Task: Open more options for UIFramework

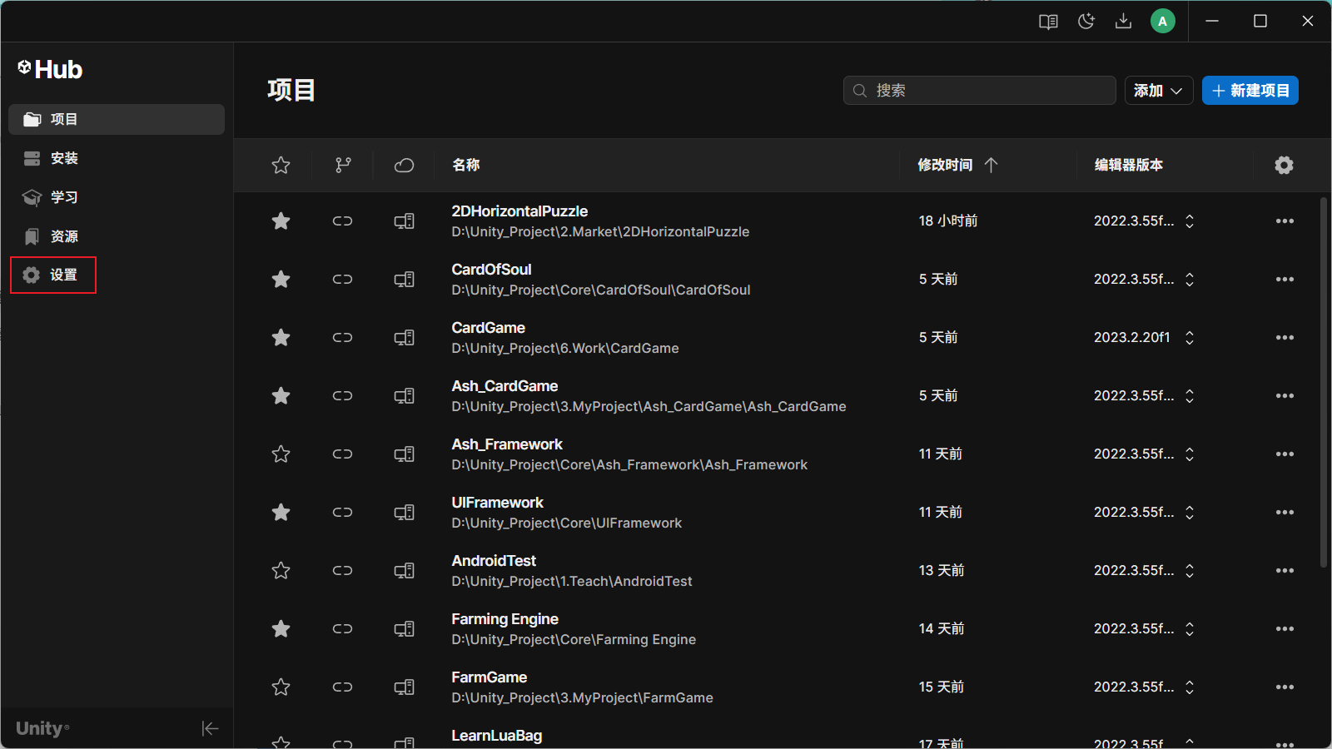Action: [1285, 513]
